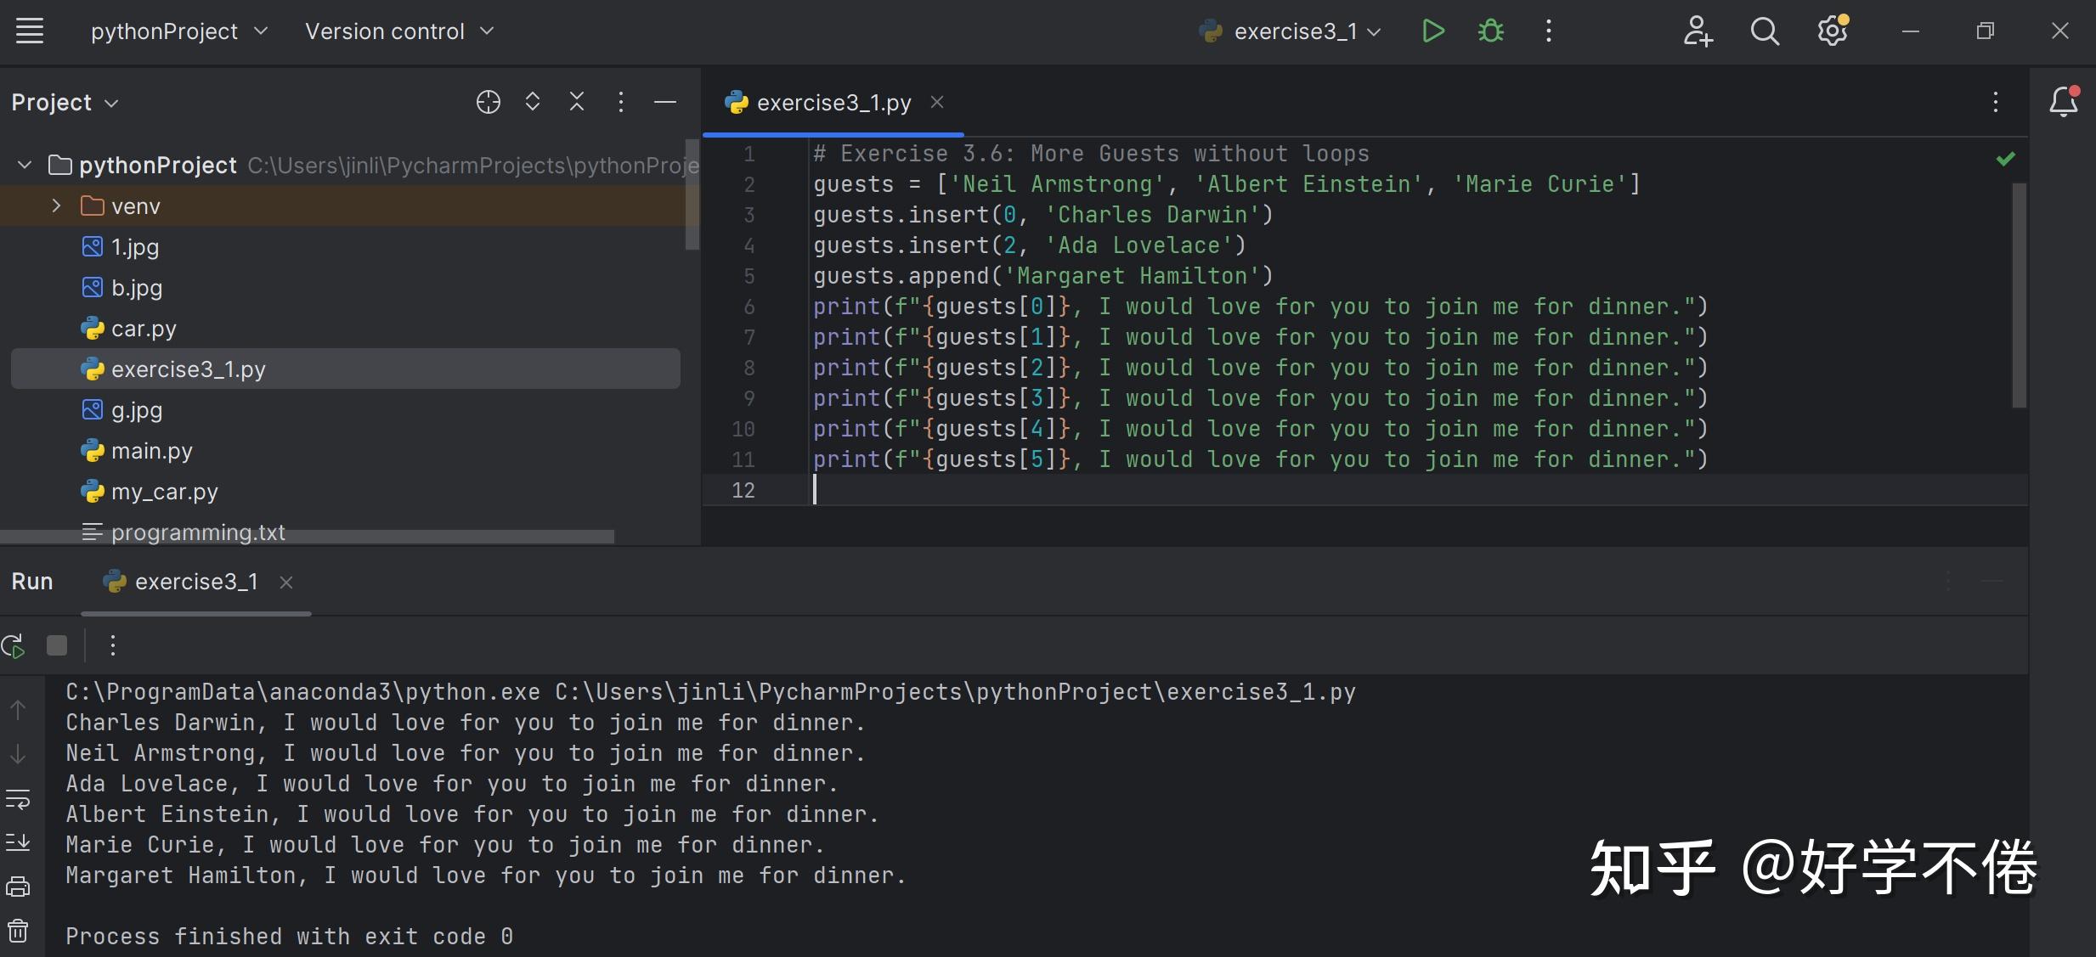
Task: Expand the venv folder
Action: [x=56, y=205]
